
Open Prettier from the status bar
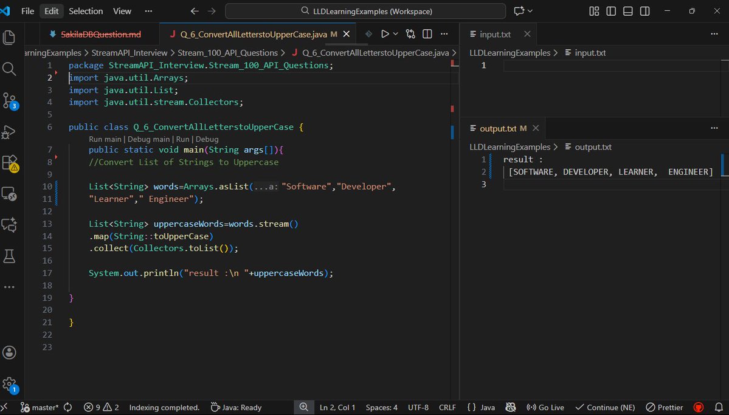[x=664, y=407]
